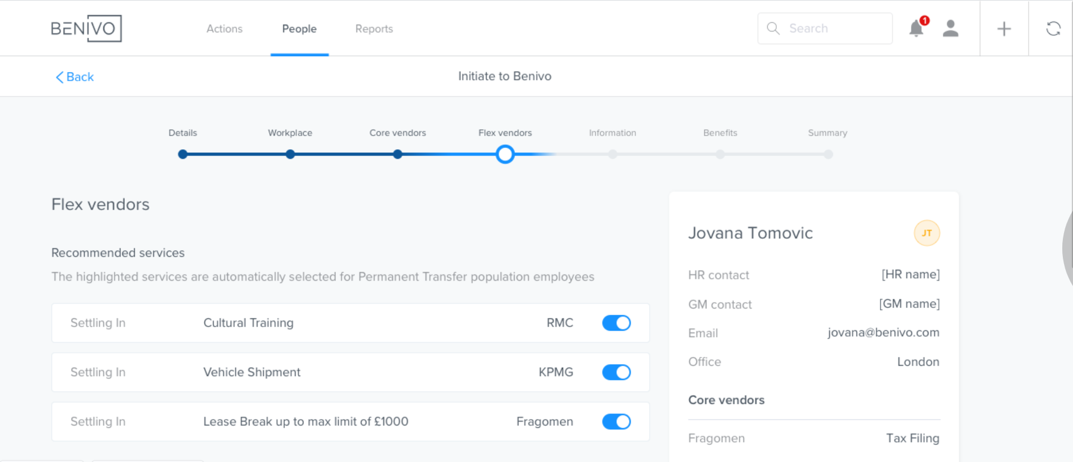
Task: Click the Tax Filing entry
Action: 912,438
